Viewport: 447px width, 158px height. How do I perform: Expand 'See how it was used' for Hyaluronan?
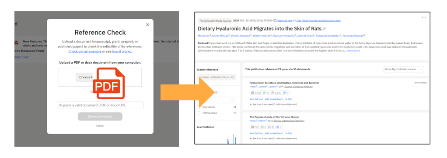coord(273,104)
